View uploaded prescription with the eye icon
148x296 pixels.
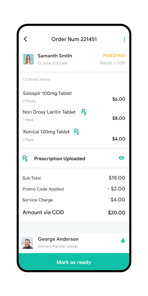[122, 158]
